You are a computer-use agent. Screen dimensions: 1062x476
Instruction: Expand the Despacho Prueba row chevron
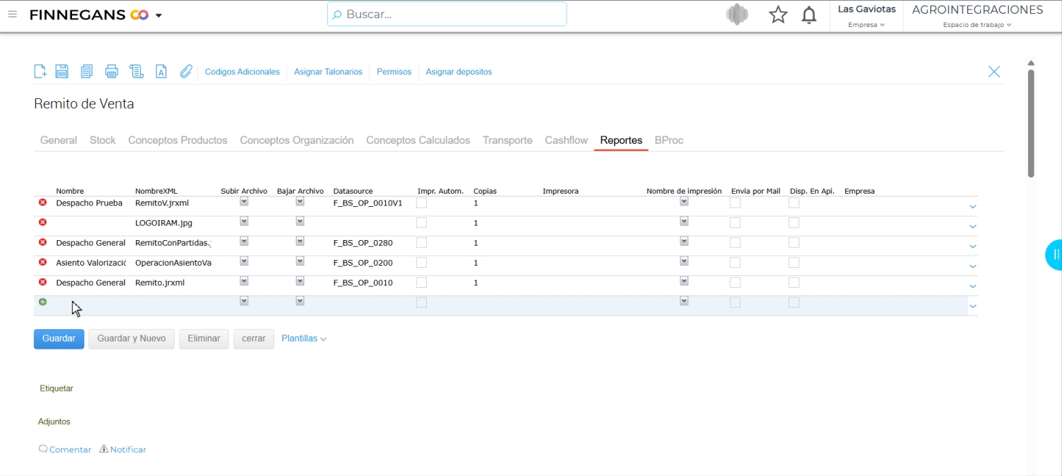[x=972, y=206]
